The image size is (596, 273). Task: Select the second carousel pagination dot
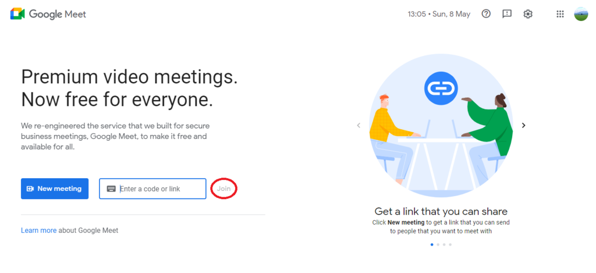pyautogui.click(x=438, y=244)
